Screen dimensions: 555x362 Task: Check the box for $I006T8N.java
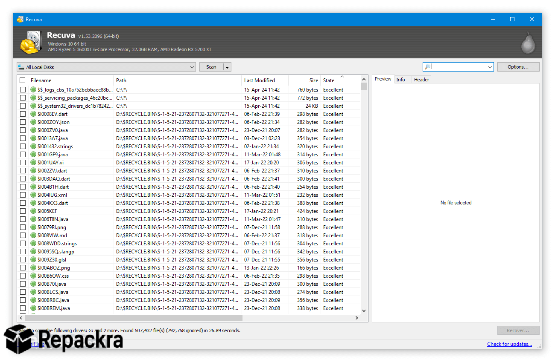[23, 219]
